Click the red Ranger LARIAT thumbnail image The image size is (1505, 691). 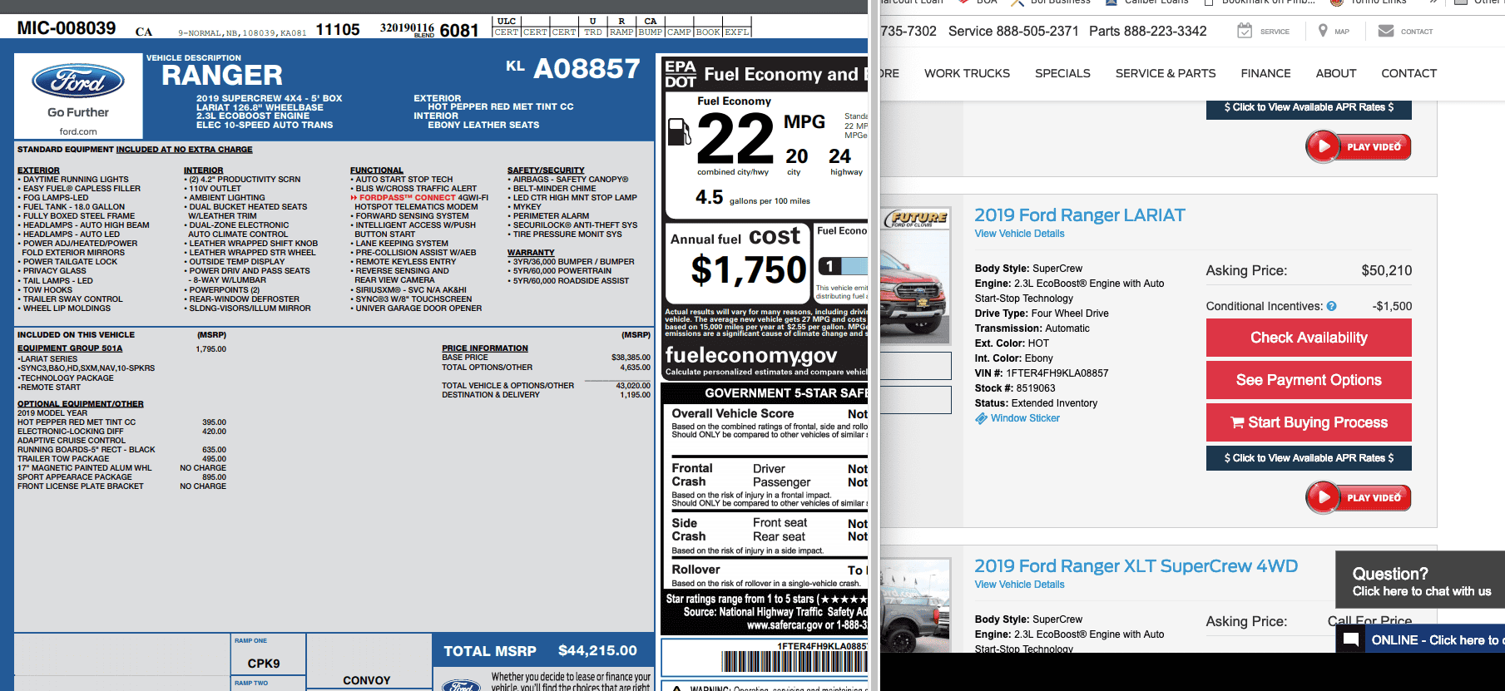(916, 277)
